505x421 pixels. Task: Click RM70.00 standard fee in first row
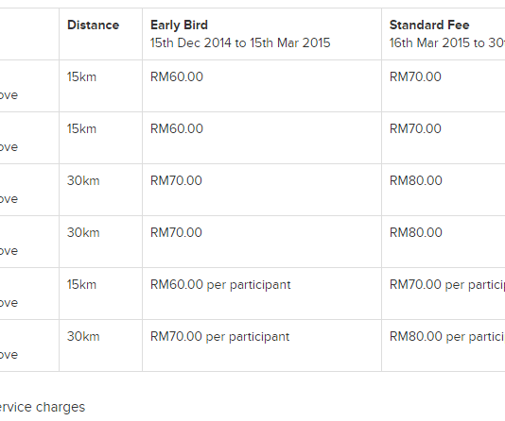[x=415, y=76]
